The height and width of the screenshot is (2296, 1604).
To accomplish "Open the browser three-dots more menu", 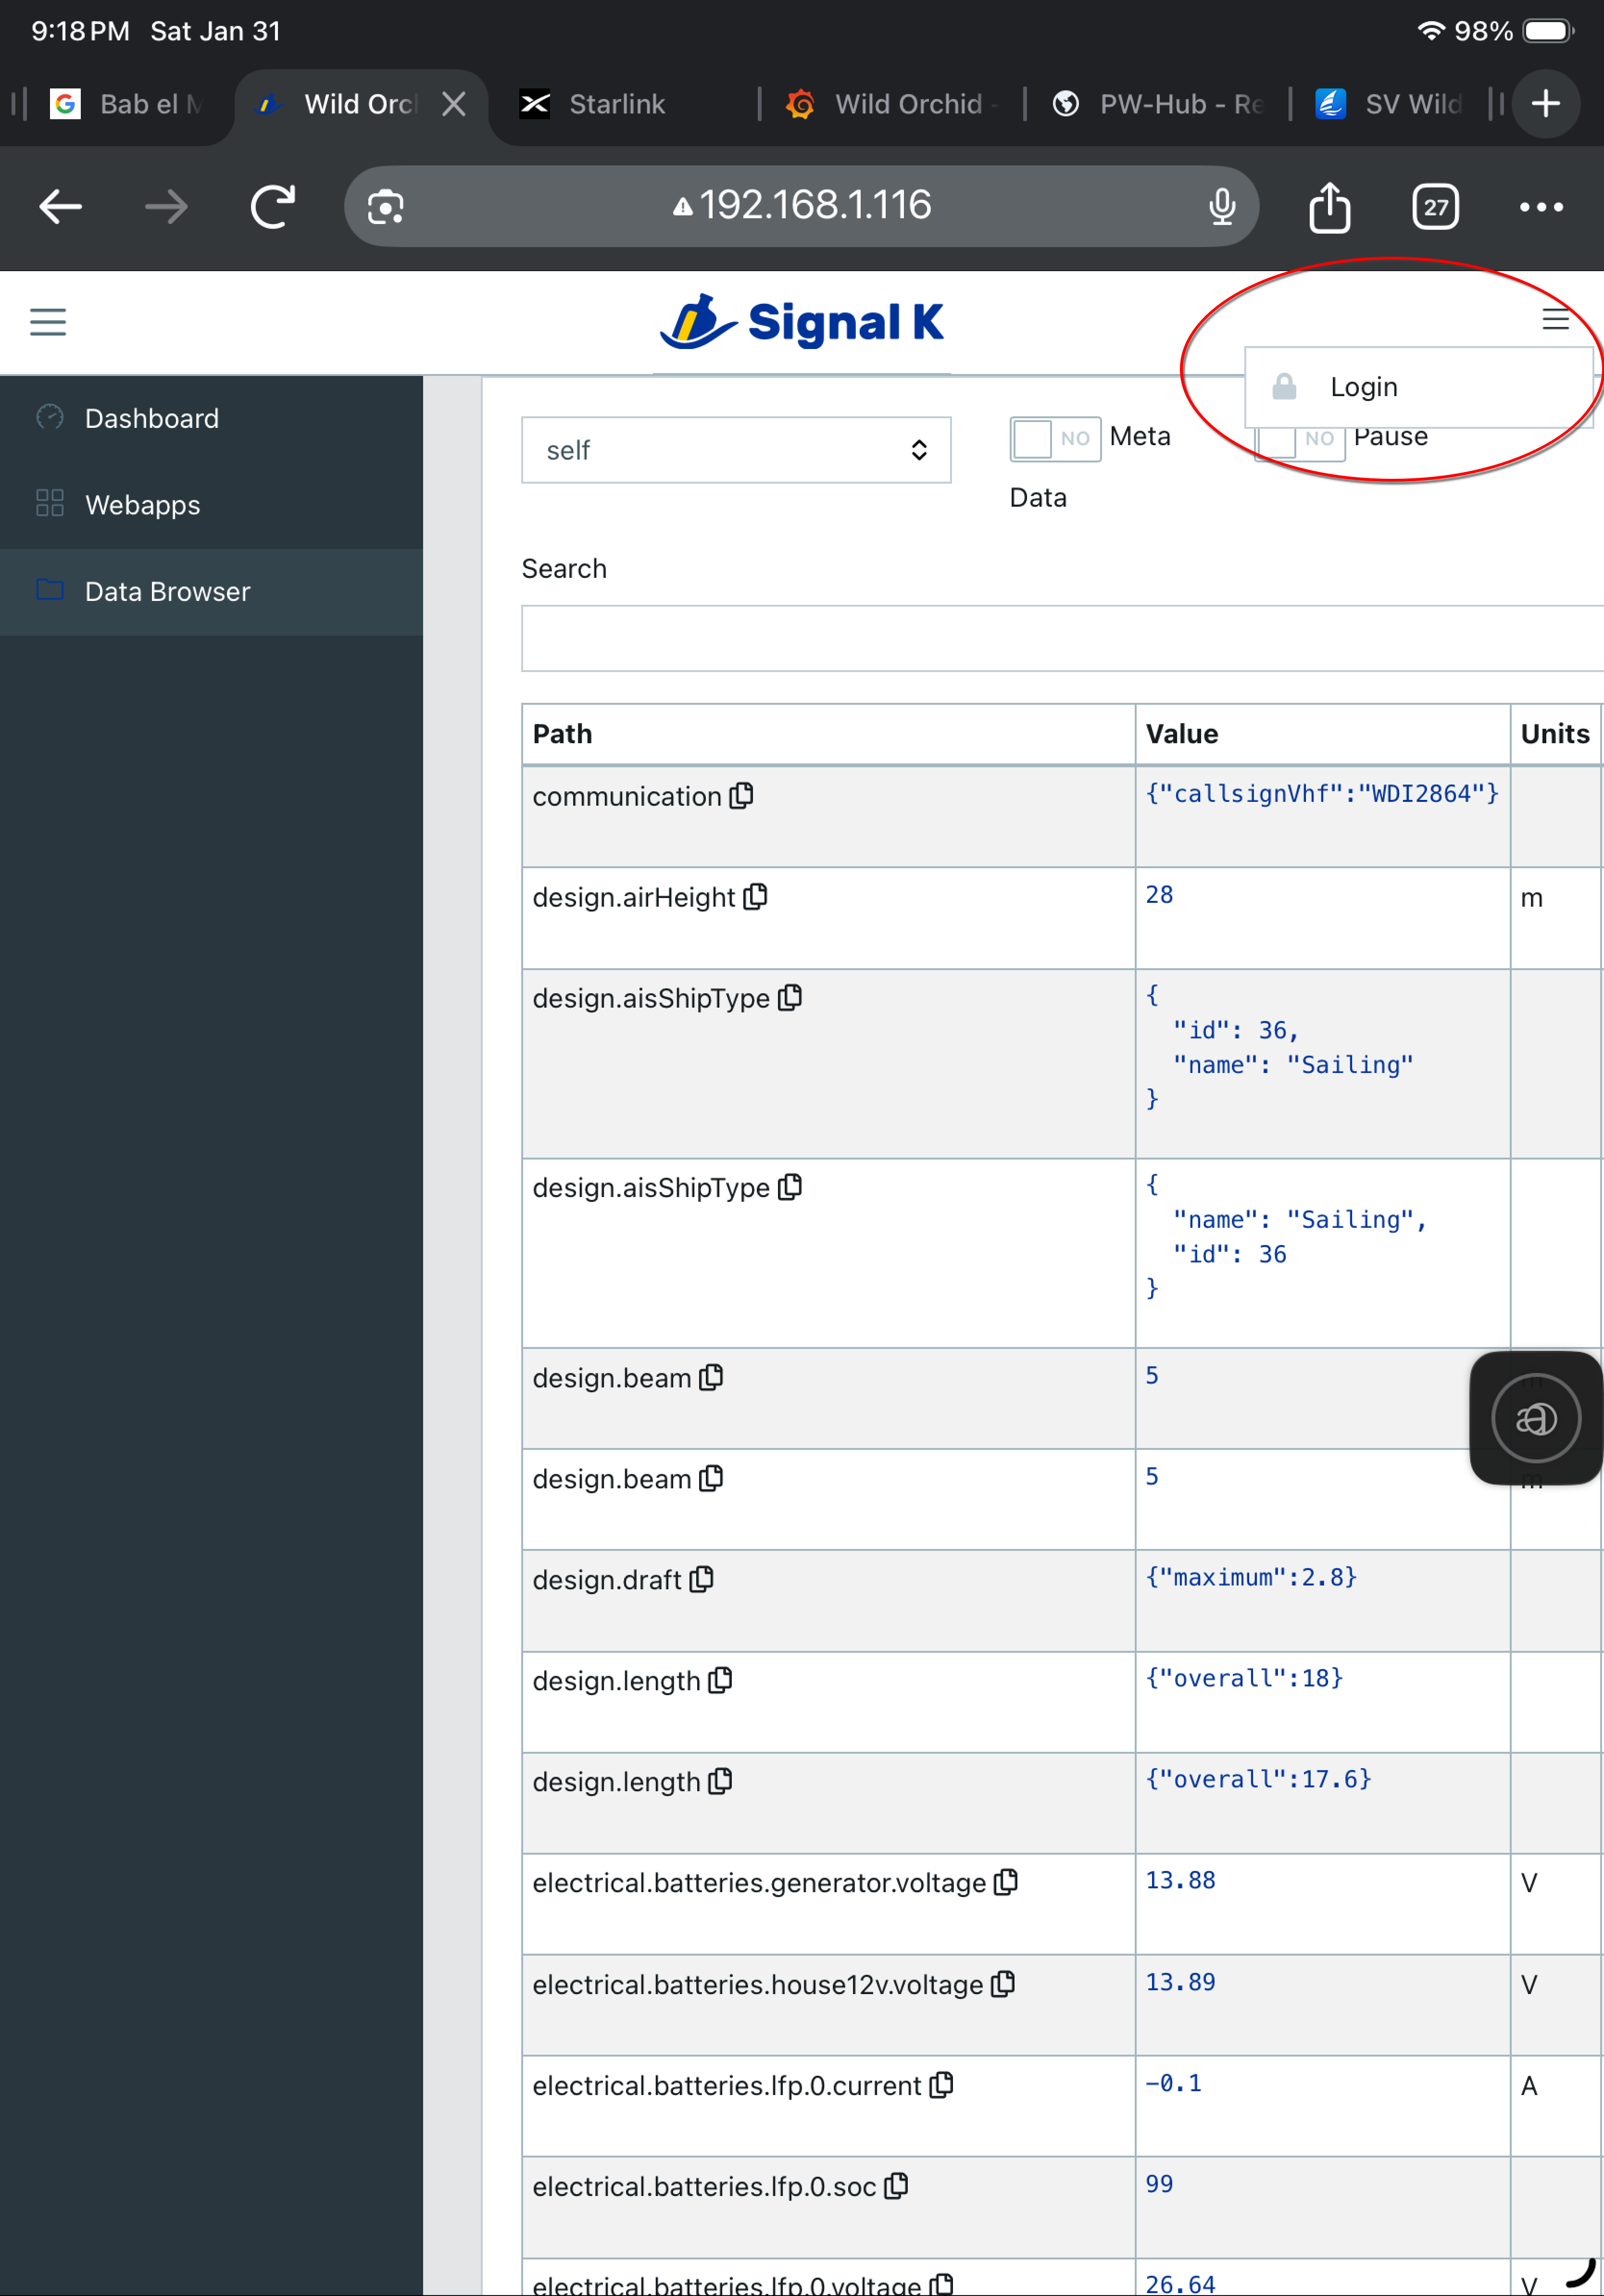I will point(1540,207).
